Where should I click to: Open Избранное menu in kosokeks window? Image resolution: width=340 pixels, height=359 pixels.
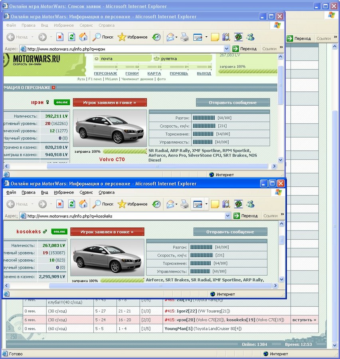[64, 192]
